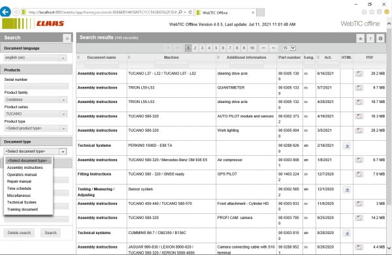392x255 pixels.
Task: Open HTML document for PERKINS 1506D
Action: point(347,146)
